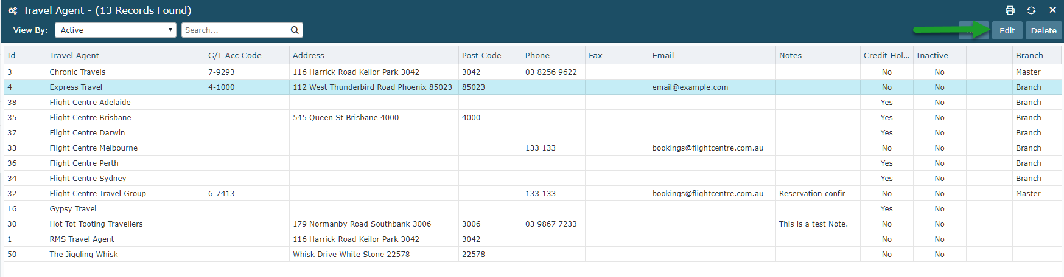Select the Gypsy Travel row
This screenshot has width=1064, height=277.
point(533,208)
